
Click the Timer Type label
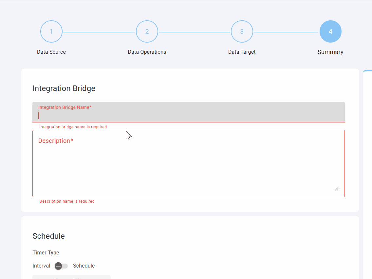[46, 253]
